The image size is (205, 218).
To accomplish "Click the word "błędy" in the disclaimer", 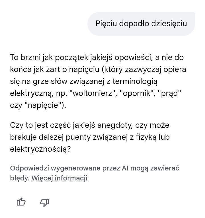I will click(19, 178).
